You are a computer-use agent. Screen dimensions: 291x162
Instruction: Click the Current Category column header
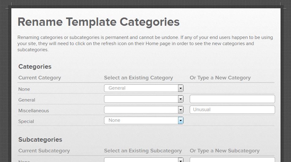click(x=39, y=78)
